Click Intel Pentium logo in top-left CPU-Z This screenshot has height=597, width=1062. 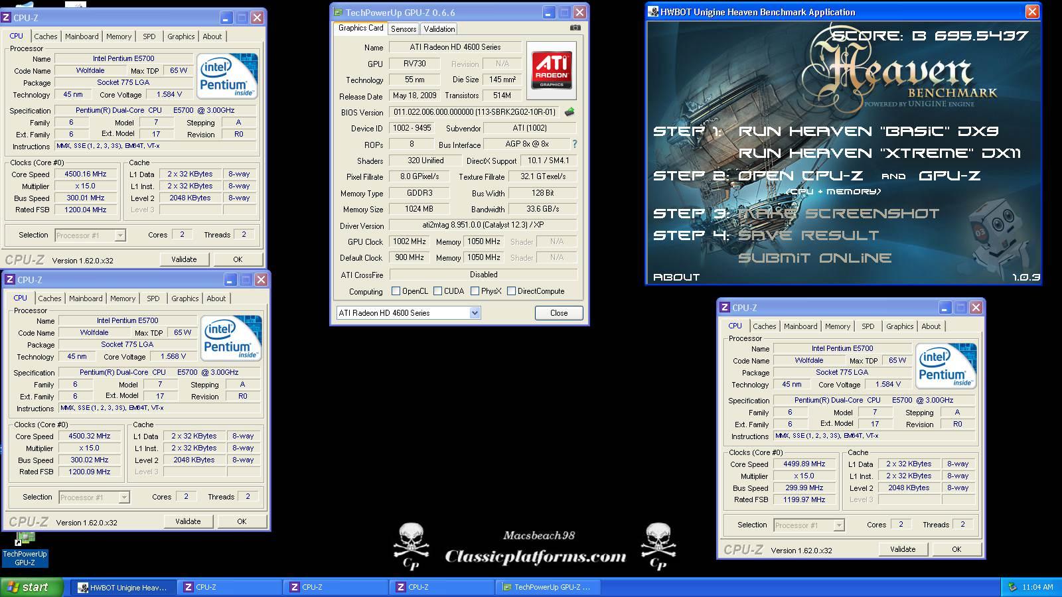coord(228,76)
